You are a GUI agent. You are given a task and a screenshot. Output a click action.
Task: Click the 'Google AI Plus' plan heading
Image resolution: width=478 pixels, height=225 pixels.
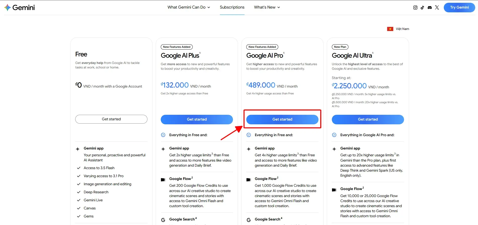point(180,56)
